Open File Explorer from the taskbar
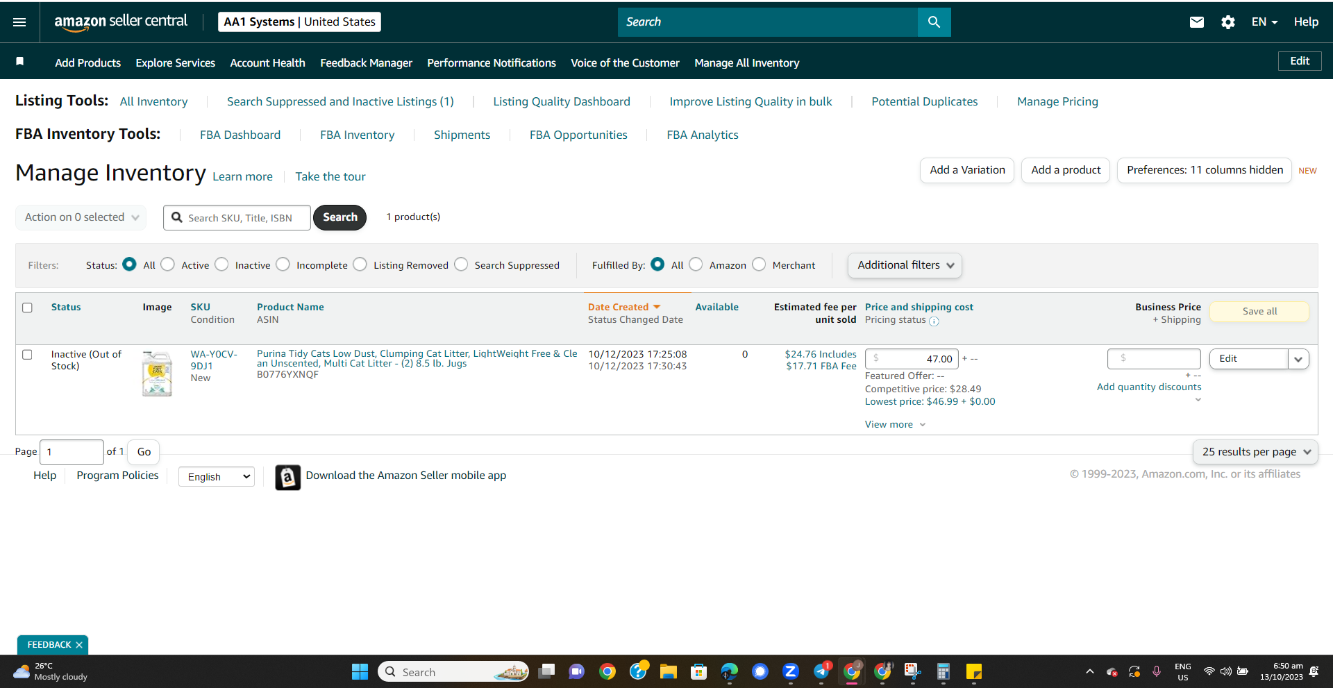Image resolution: width=1333 pixels, height=688 pixels. coord(668,671)
